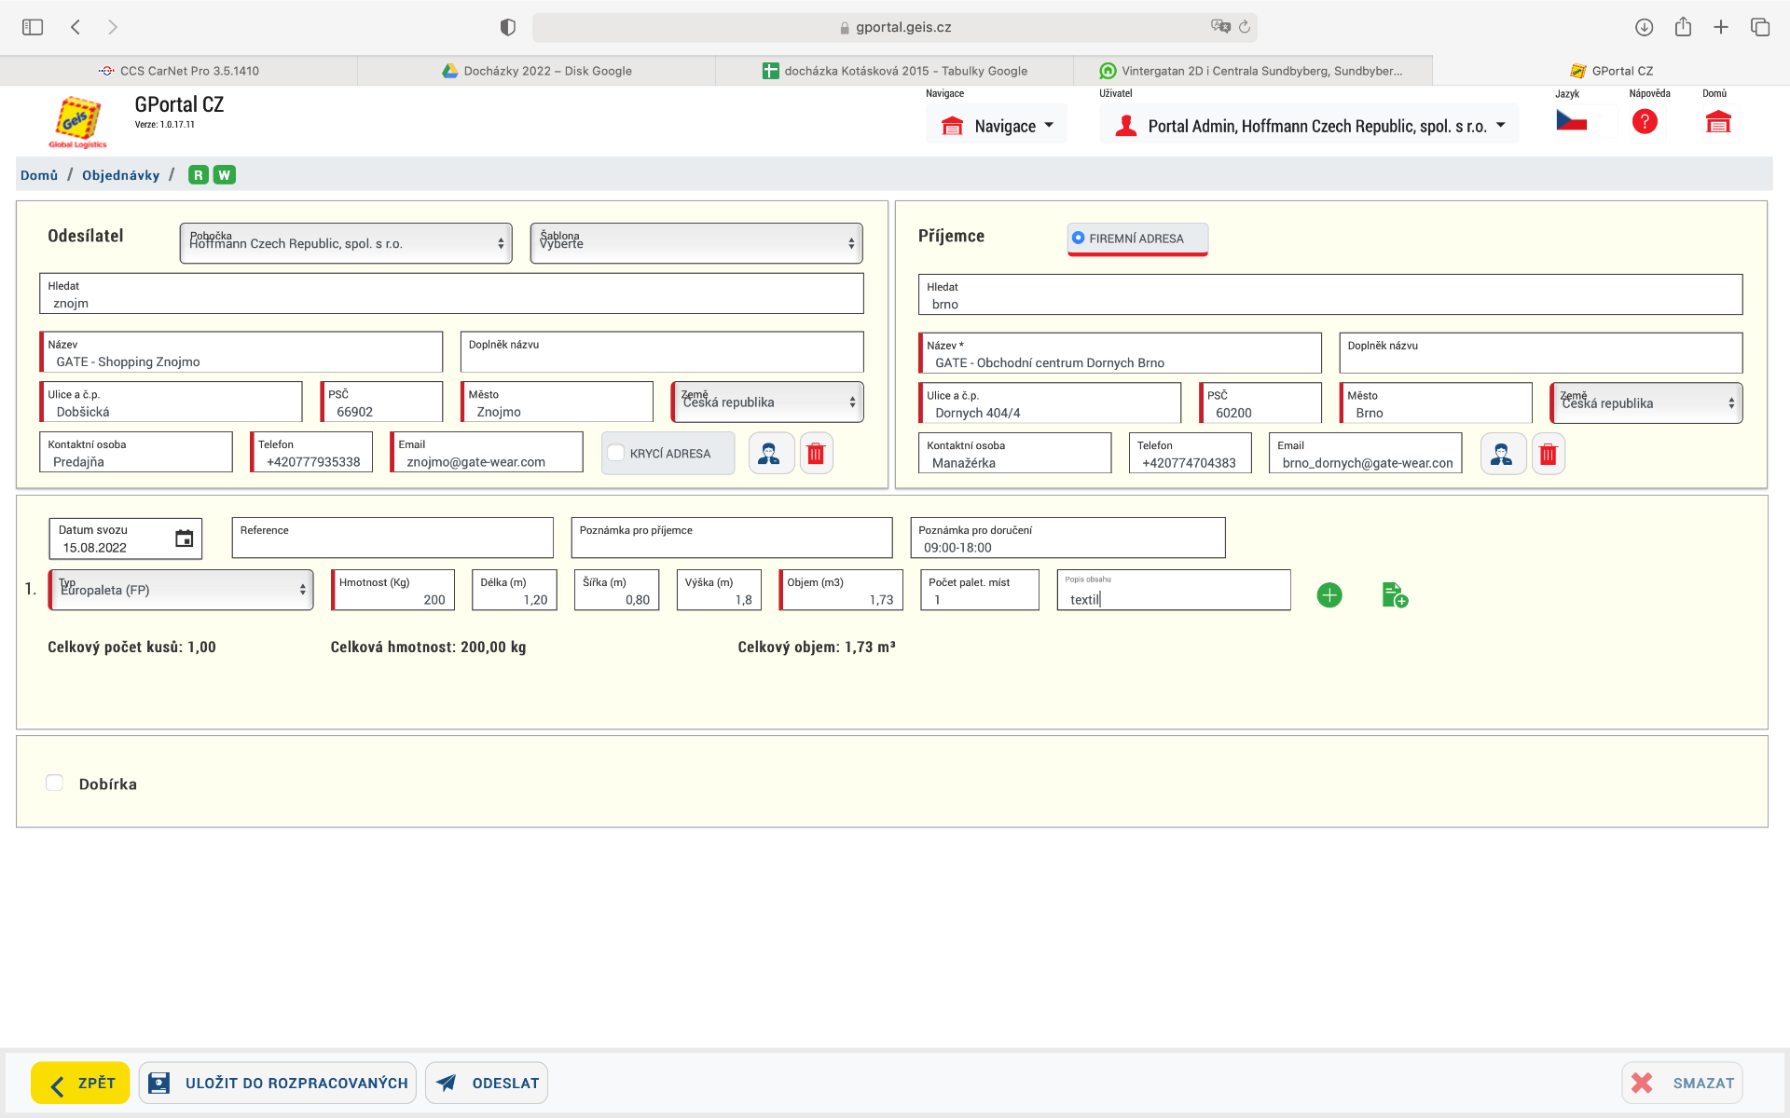The image size is (1790, 1118).
Task: Open the package Typ Europaleta dropdown
Action: 182,590
